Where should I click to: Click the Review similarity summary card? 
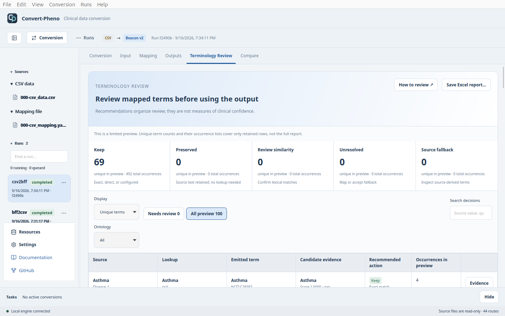(x=293, y=166)
